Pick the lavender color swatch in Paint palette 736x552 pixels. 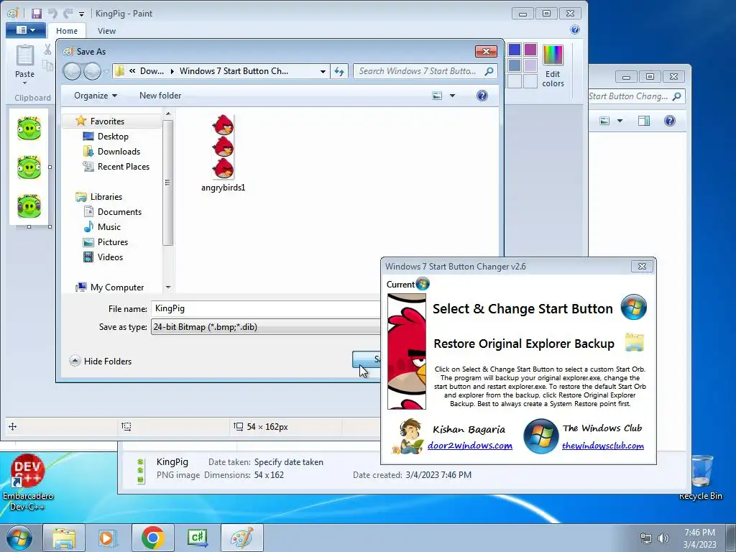pos(530,65)
